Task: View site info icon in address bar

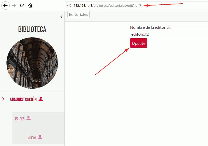Action: [69, 5]
